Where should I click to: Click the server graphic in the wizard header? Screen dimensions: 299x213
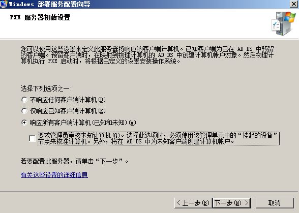[284, 24]
